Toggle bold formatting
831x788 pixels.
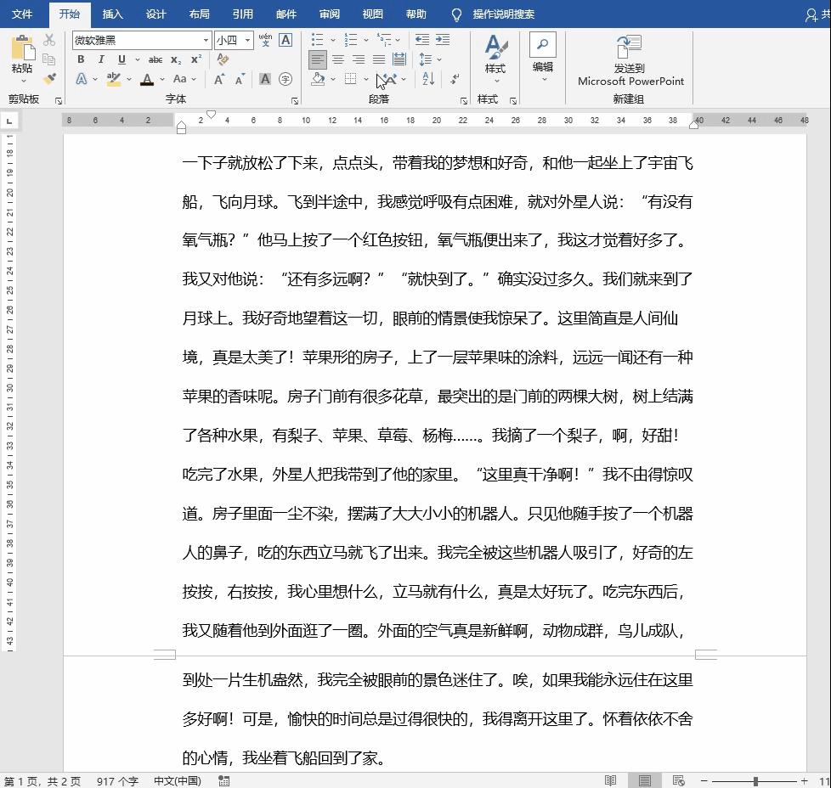point(82,59)
